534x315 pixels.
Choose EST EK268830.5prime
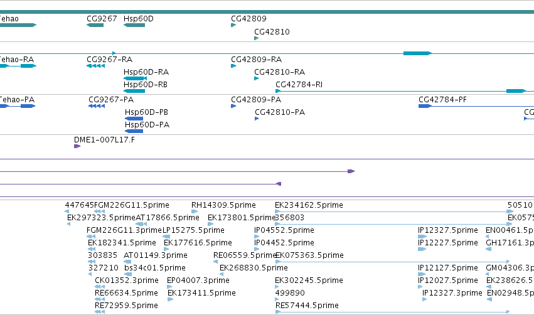(x=254, y=268)
